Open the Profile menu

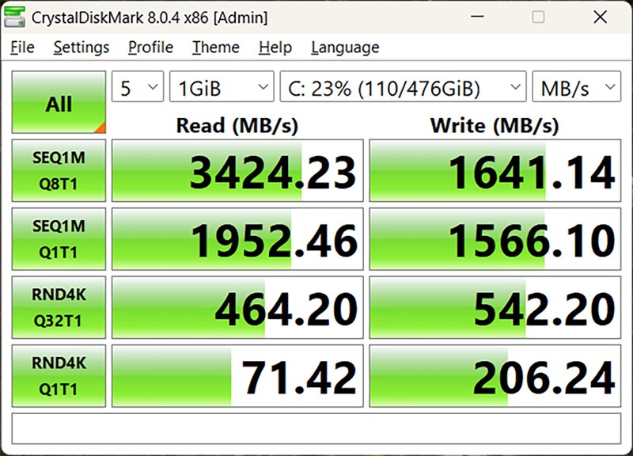click(x=150, y=47)
